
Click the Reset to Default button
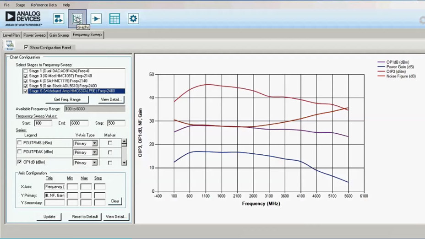pos(85,217)
